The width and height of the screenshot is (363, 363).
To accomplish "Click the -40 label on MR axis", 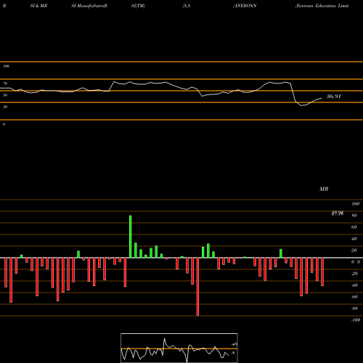I will pos(354,285).
